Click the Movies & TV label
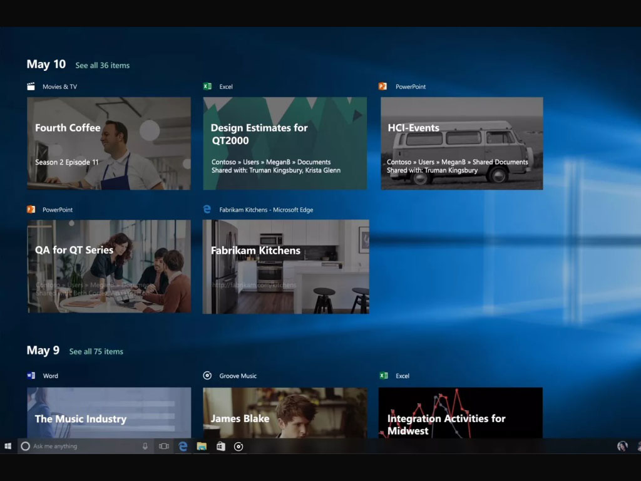This screenshot has width=641, height=481. pos(59,86)
